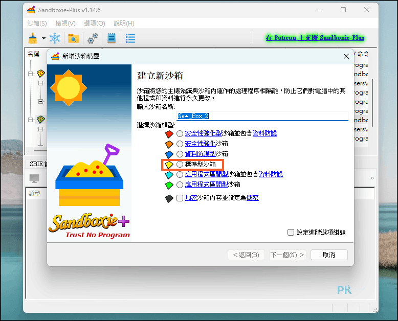
Task: Click the snowflake suspend toolbar icon
Action: coord(55,38)
